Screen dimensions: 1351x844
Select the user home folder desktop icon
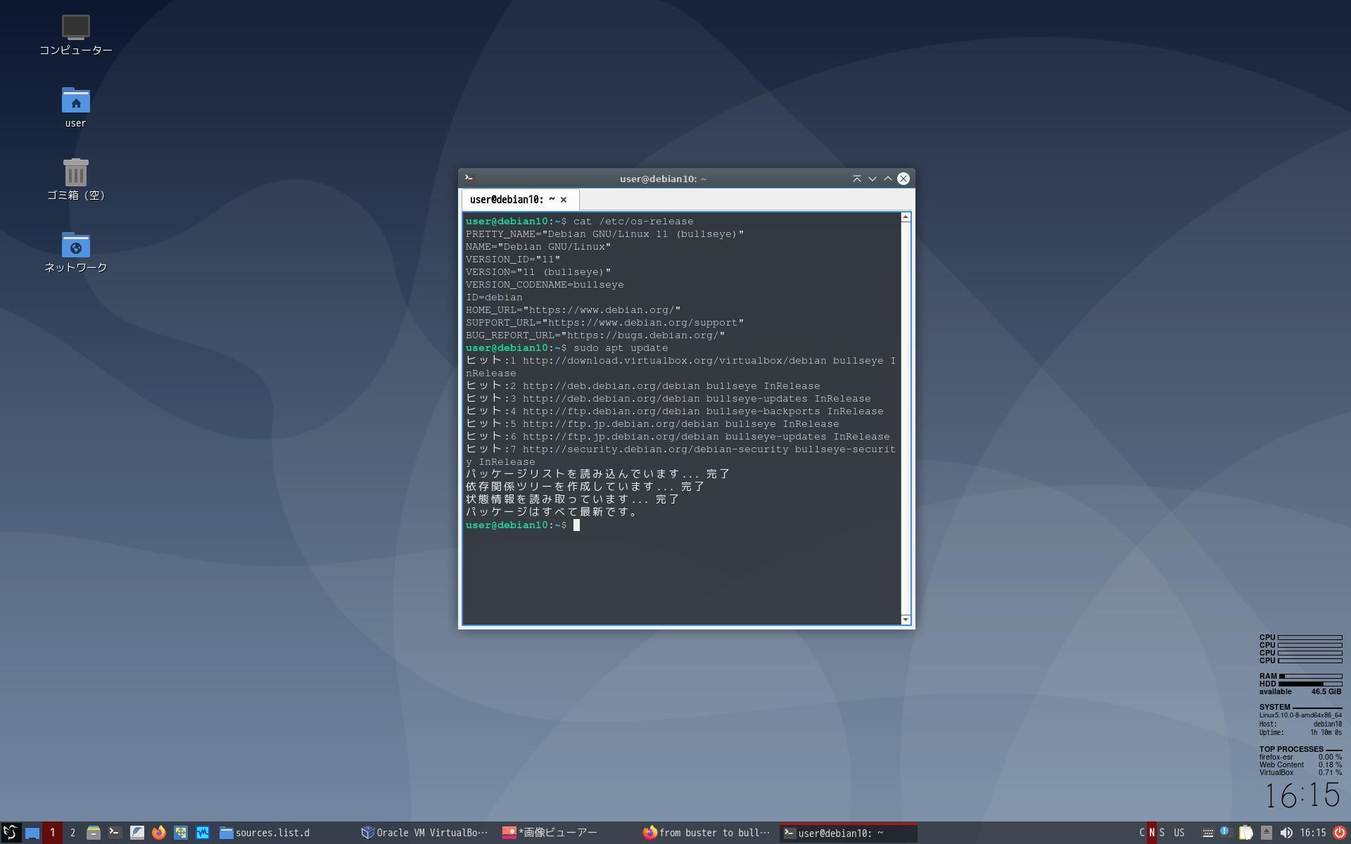click(x=75, y=108)
